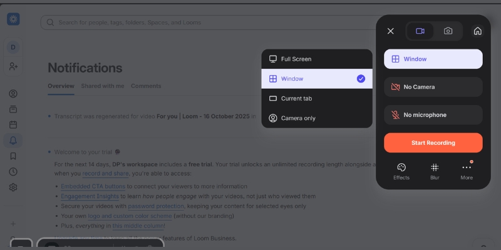The width and height of the screenshot is (501, 250).
Task: Open the No microphone selector
Action: pos(433,115)
